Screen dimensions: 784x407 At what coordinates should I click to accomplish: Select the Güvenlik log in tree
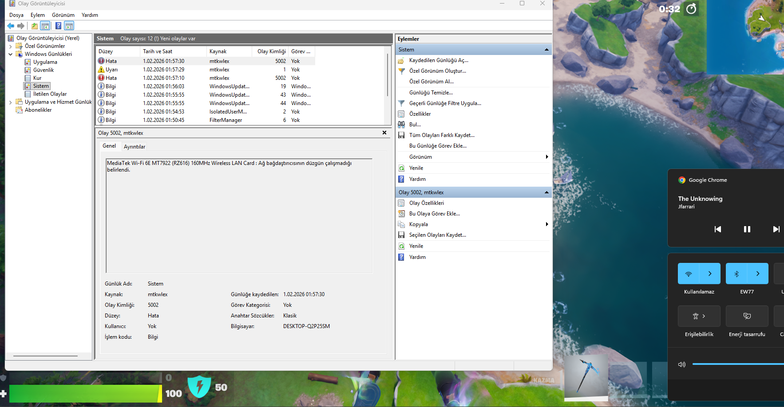[44, 70]
